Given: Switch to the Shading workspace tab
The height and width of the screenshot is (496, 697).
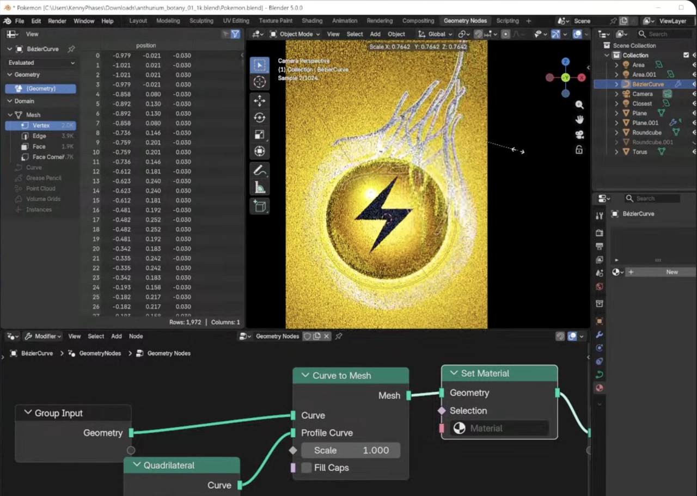Looking at the screenshot, I should (x=312, y=21).
